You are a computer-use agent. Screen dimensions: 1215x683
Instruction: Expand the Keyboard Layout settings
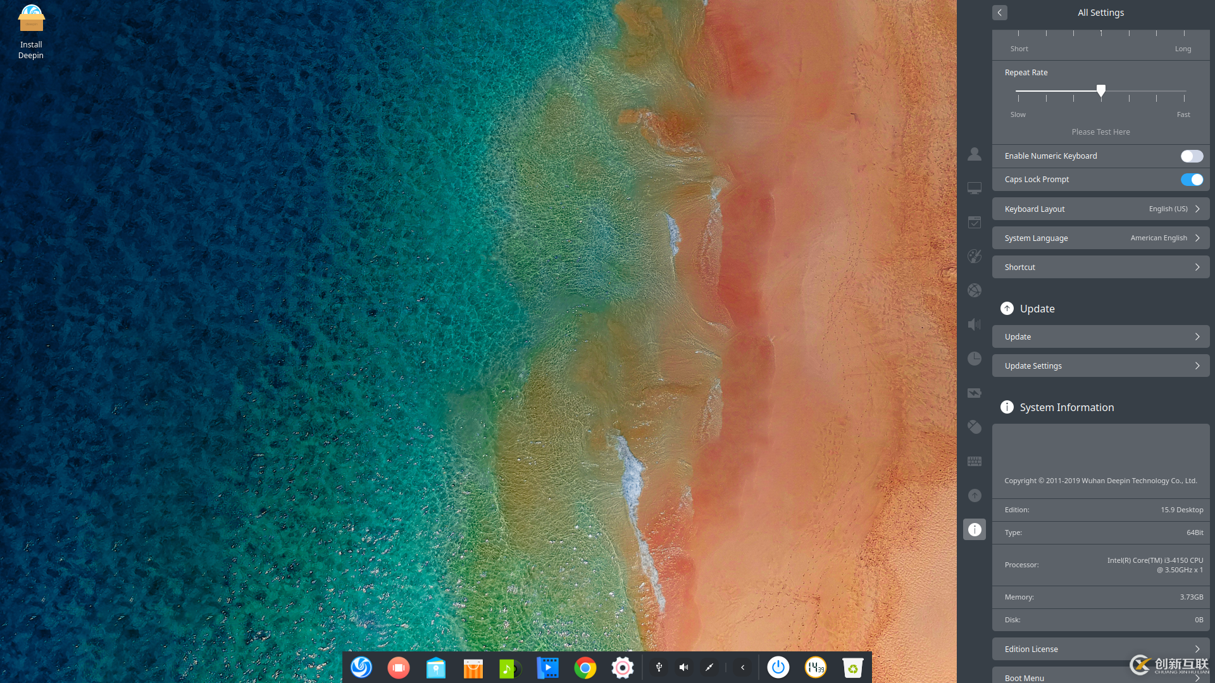pyautogui.click(x=1100, y=209)
